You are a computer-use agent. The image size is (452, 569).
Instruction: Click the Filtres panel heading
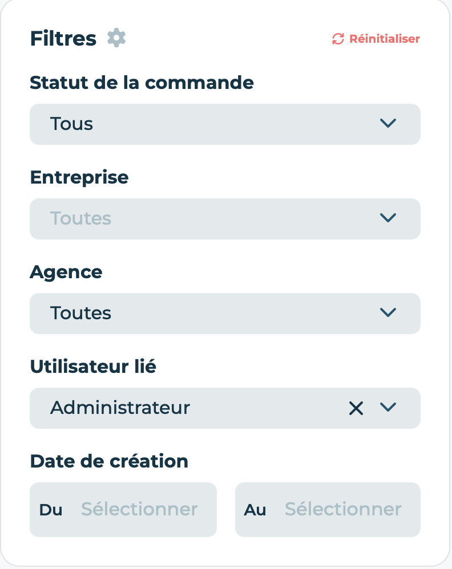coord(63,38)
